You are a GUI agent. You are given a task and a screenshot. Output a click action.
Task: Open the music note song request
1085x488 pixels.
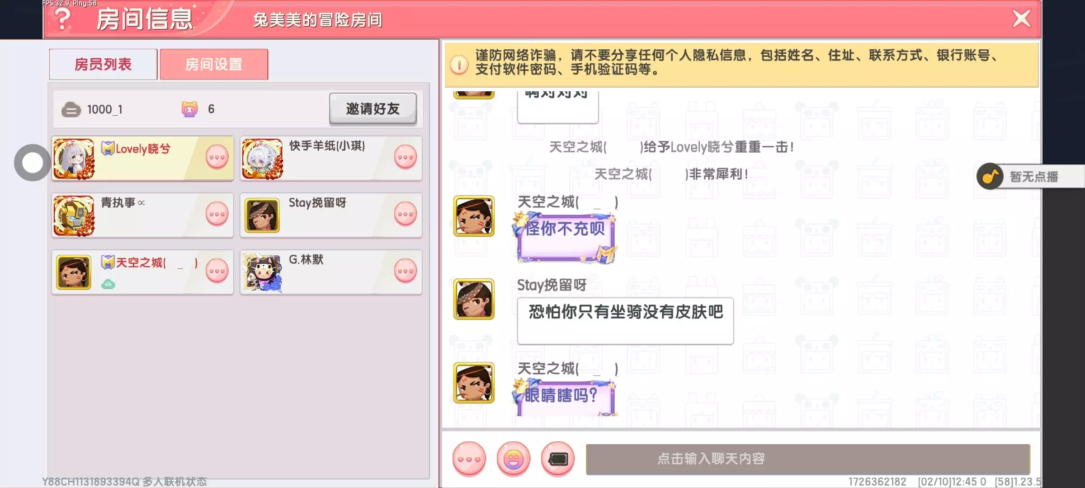990,176
